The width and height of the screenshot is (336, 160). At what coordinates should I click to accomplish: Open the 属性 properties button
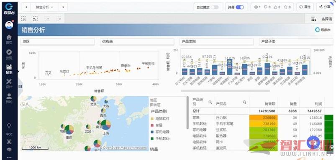(305, 7)
